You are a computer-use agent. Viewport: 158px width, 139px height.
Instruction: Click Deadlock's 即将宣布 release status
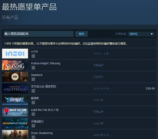pyautogui.click(x=99, y=77)
